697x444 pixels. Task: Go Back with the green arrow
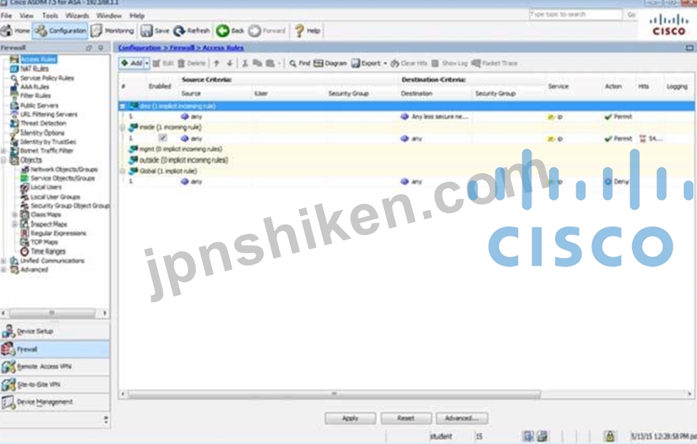229,31
